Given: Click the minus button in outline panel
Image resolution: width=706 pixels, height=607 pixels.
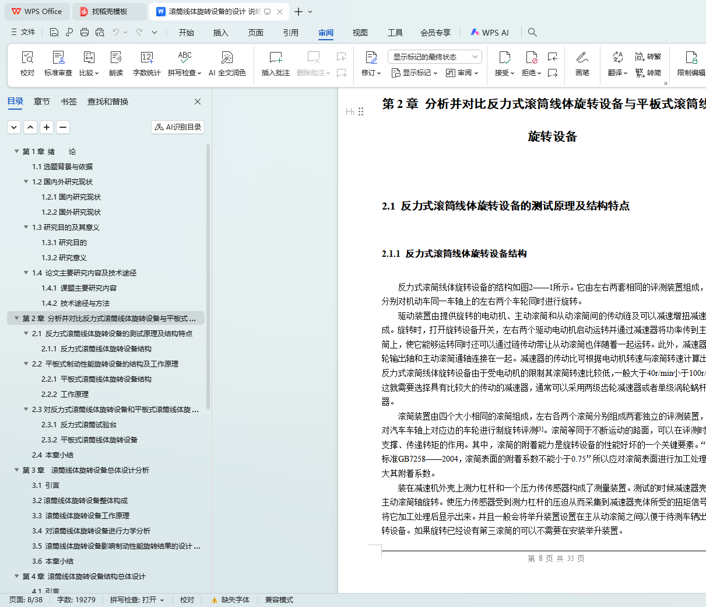Looking at the screenshot, I should 63,127.
